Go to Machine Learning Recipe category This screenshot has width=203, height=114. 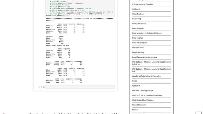[143, 91]
